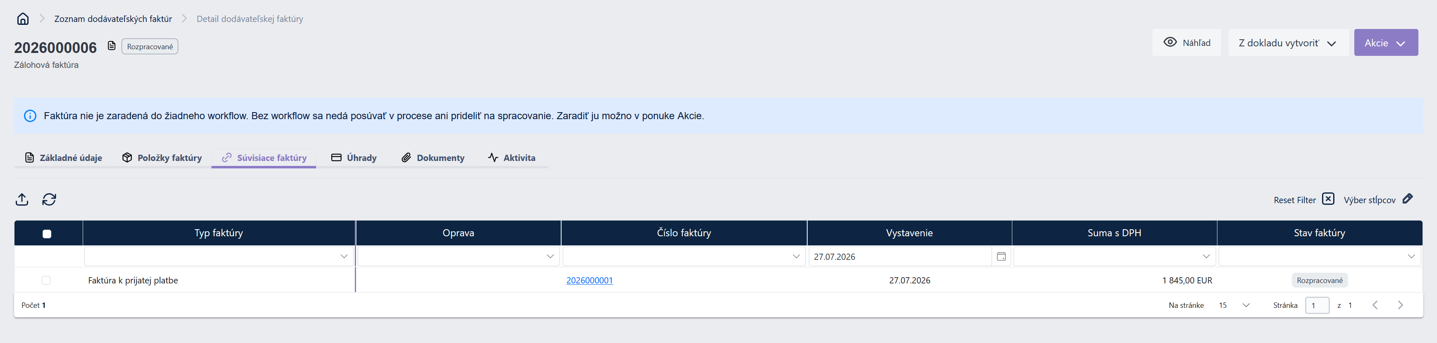Click the document icon next to invoice number
1437x343 pixels.
click(112, 46)
